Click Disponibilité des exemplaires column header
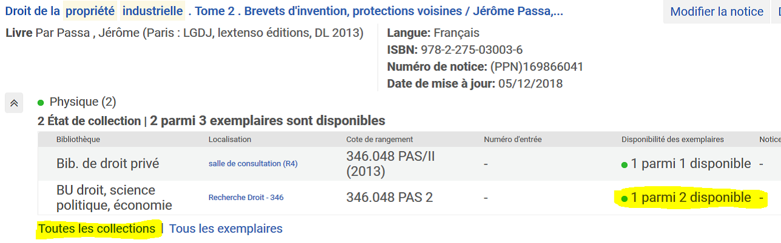The height and width of the screenshot is (243, 781). pyautogui.click(x=672, y=140)
